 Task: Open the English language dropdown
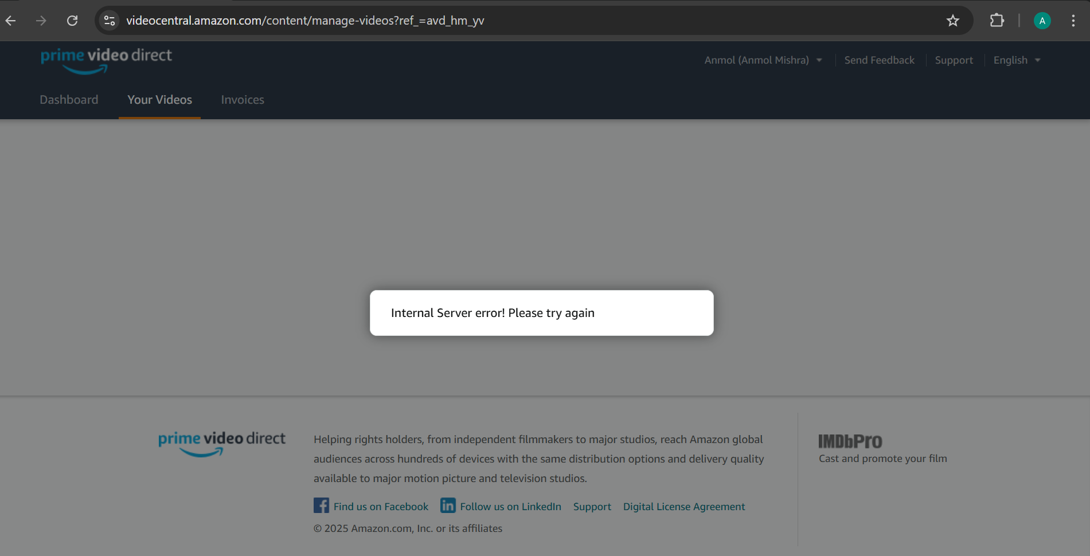[1016, 60]
